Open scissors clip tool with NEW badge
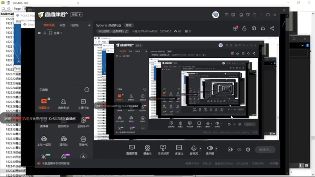Viewport: 315px width, 177px height. (44, 156)
